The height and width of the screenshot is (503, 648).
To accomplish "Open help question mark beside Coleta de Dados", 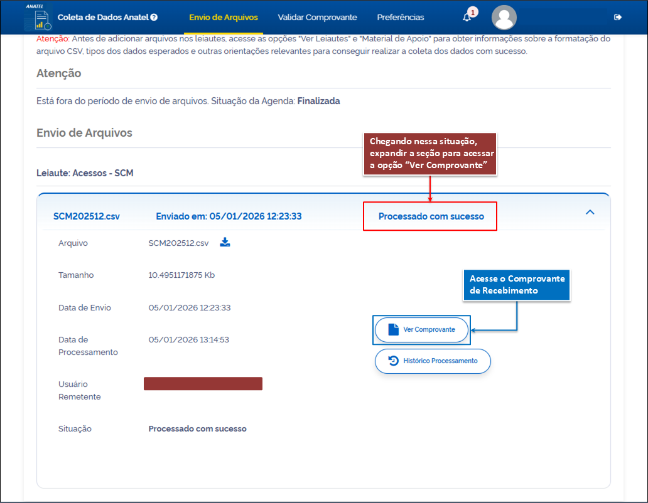I will pos(154,18).
